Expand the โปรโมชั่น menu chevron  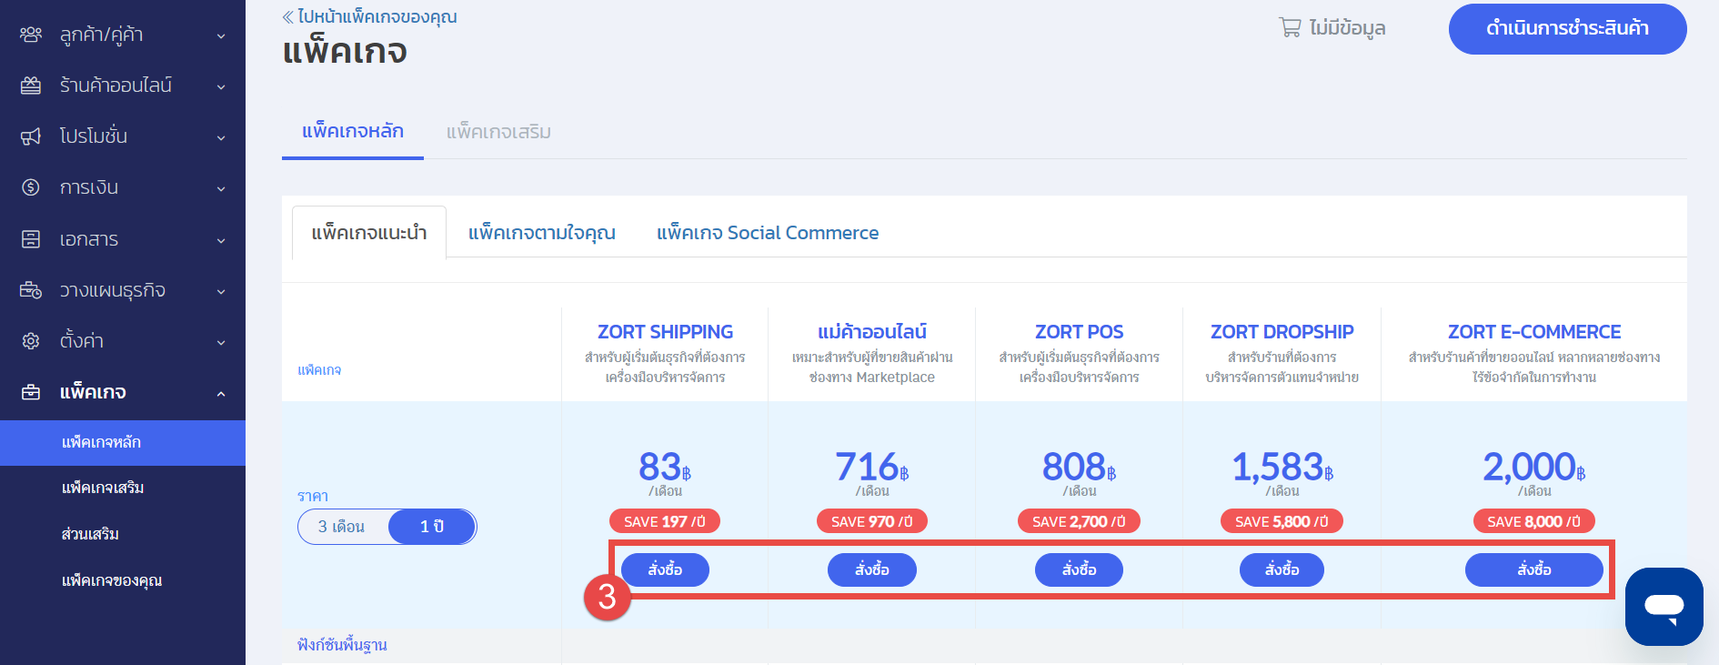221,137
